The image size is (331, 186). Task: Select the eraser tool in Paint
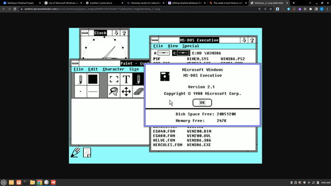tap(139, 91)
